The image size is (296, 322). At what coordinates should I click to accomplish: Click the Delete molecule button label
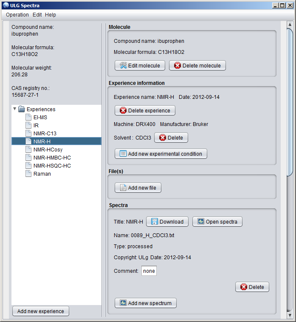(x=201, y=65)
